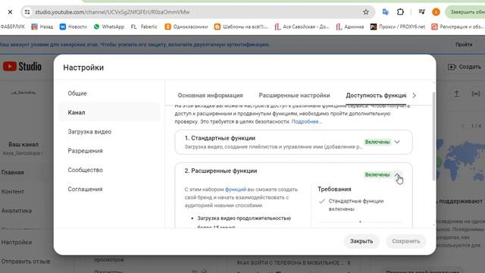Bookmark this page with the star icon
The width and height of the screenshot is (485, 273).
(366, 12)
